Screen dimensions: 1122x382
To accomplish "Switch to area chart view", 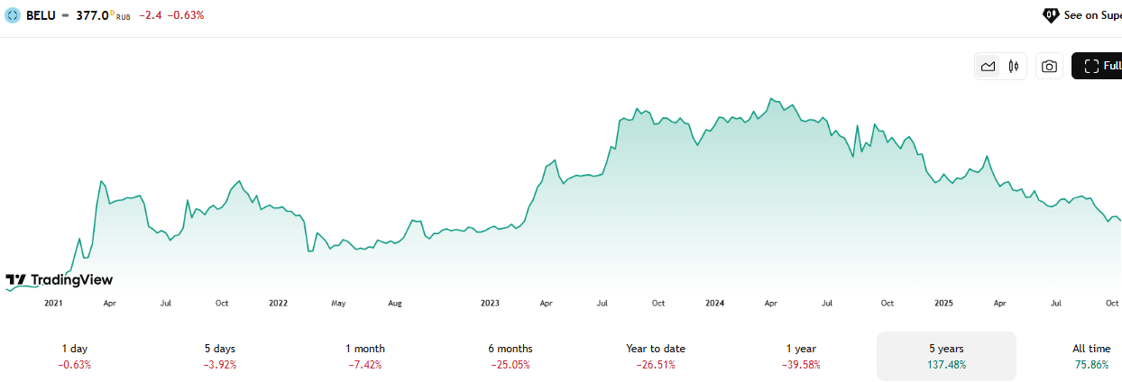I will (x=989, y=66).
